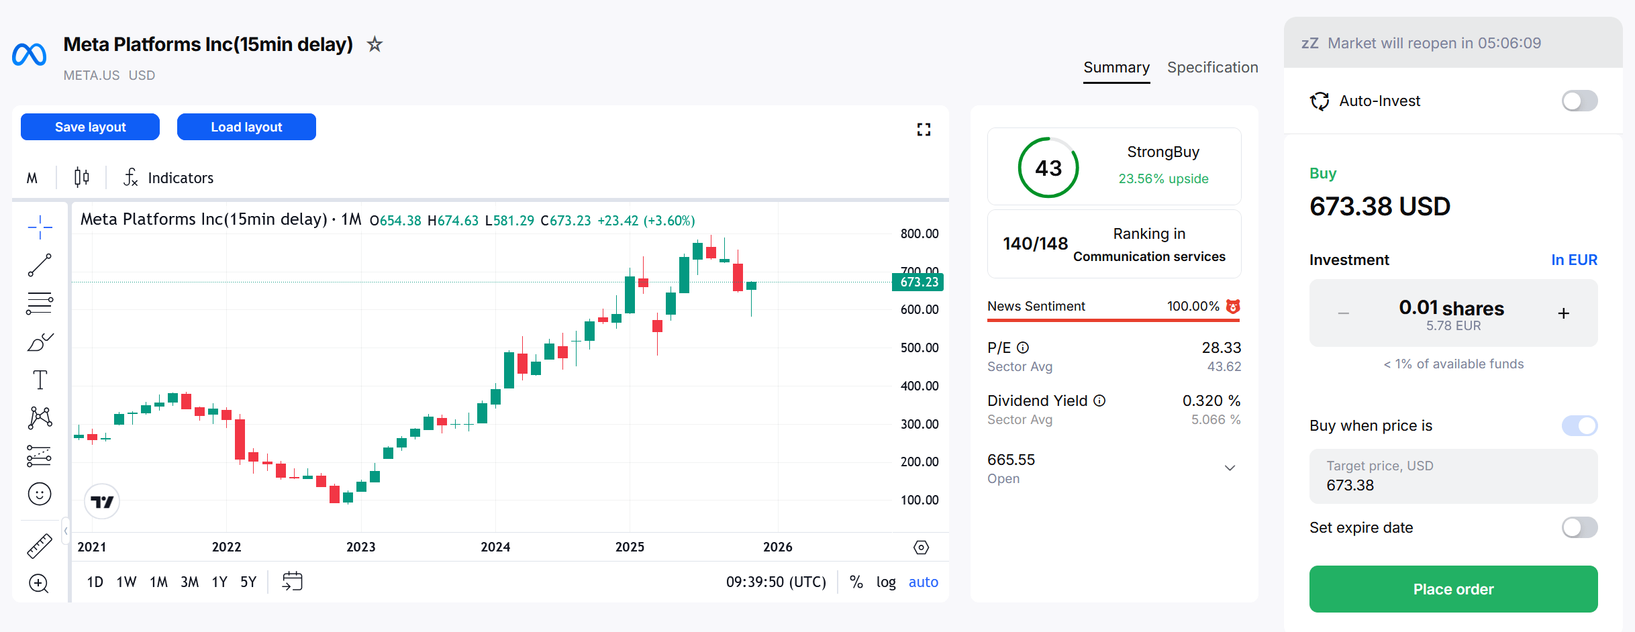Toggle the Auto-Invest switch
This screenshot has height=632, width=1635.
[1579, 101]
